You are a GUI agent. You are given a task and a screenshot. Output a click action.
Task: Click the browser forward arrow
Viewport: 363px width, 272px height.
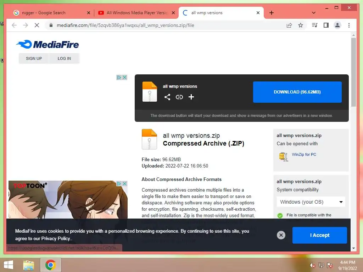click(x=26, y=25)
